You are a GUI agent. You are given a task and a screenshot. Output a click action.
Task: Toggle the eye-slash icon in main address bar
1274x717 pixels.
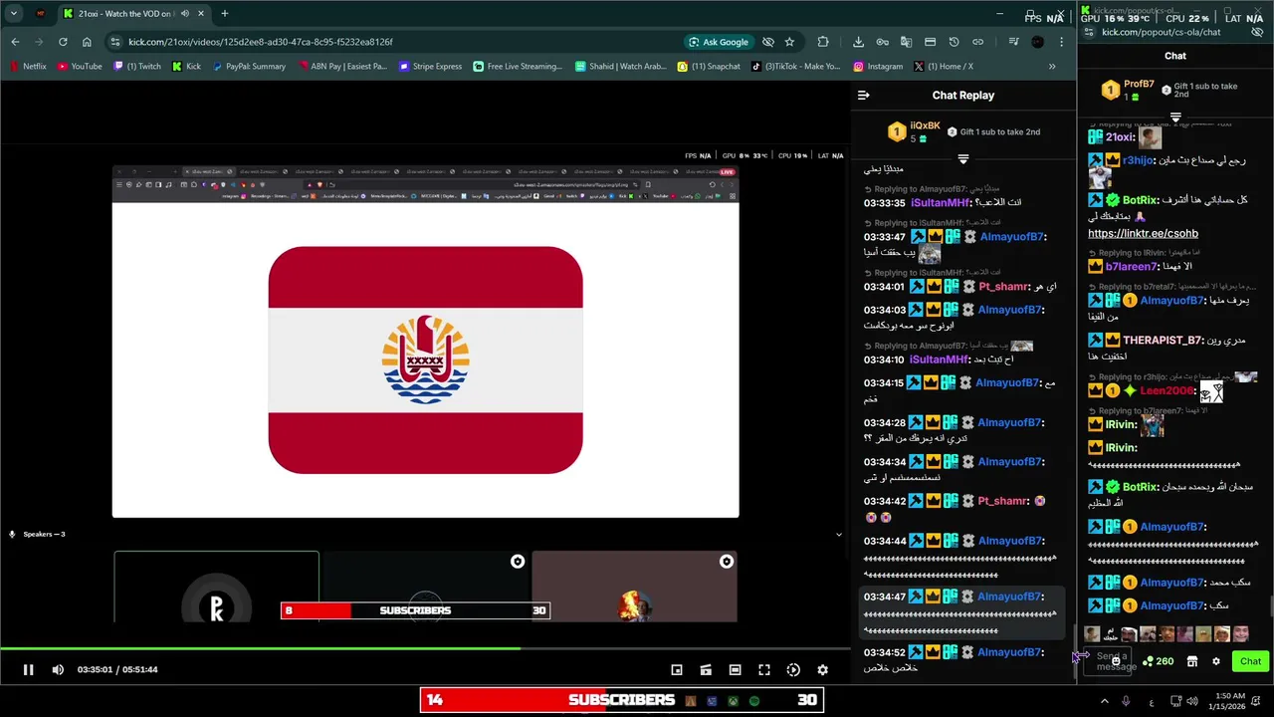[768, 42]
